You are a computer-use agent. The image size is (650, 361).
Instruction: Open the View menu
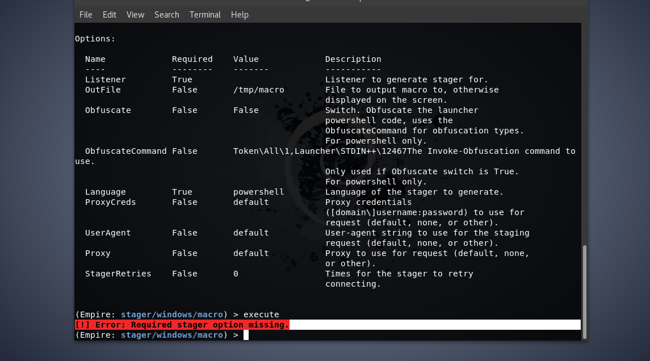click(135, 15)
